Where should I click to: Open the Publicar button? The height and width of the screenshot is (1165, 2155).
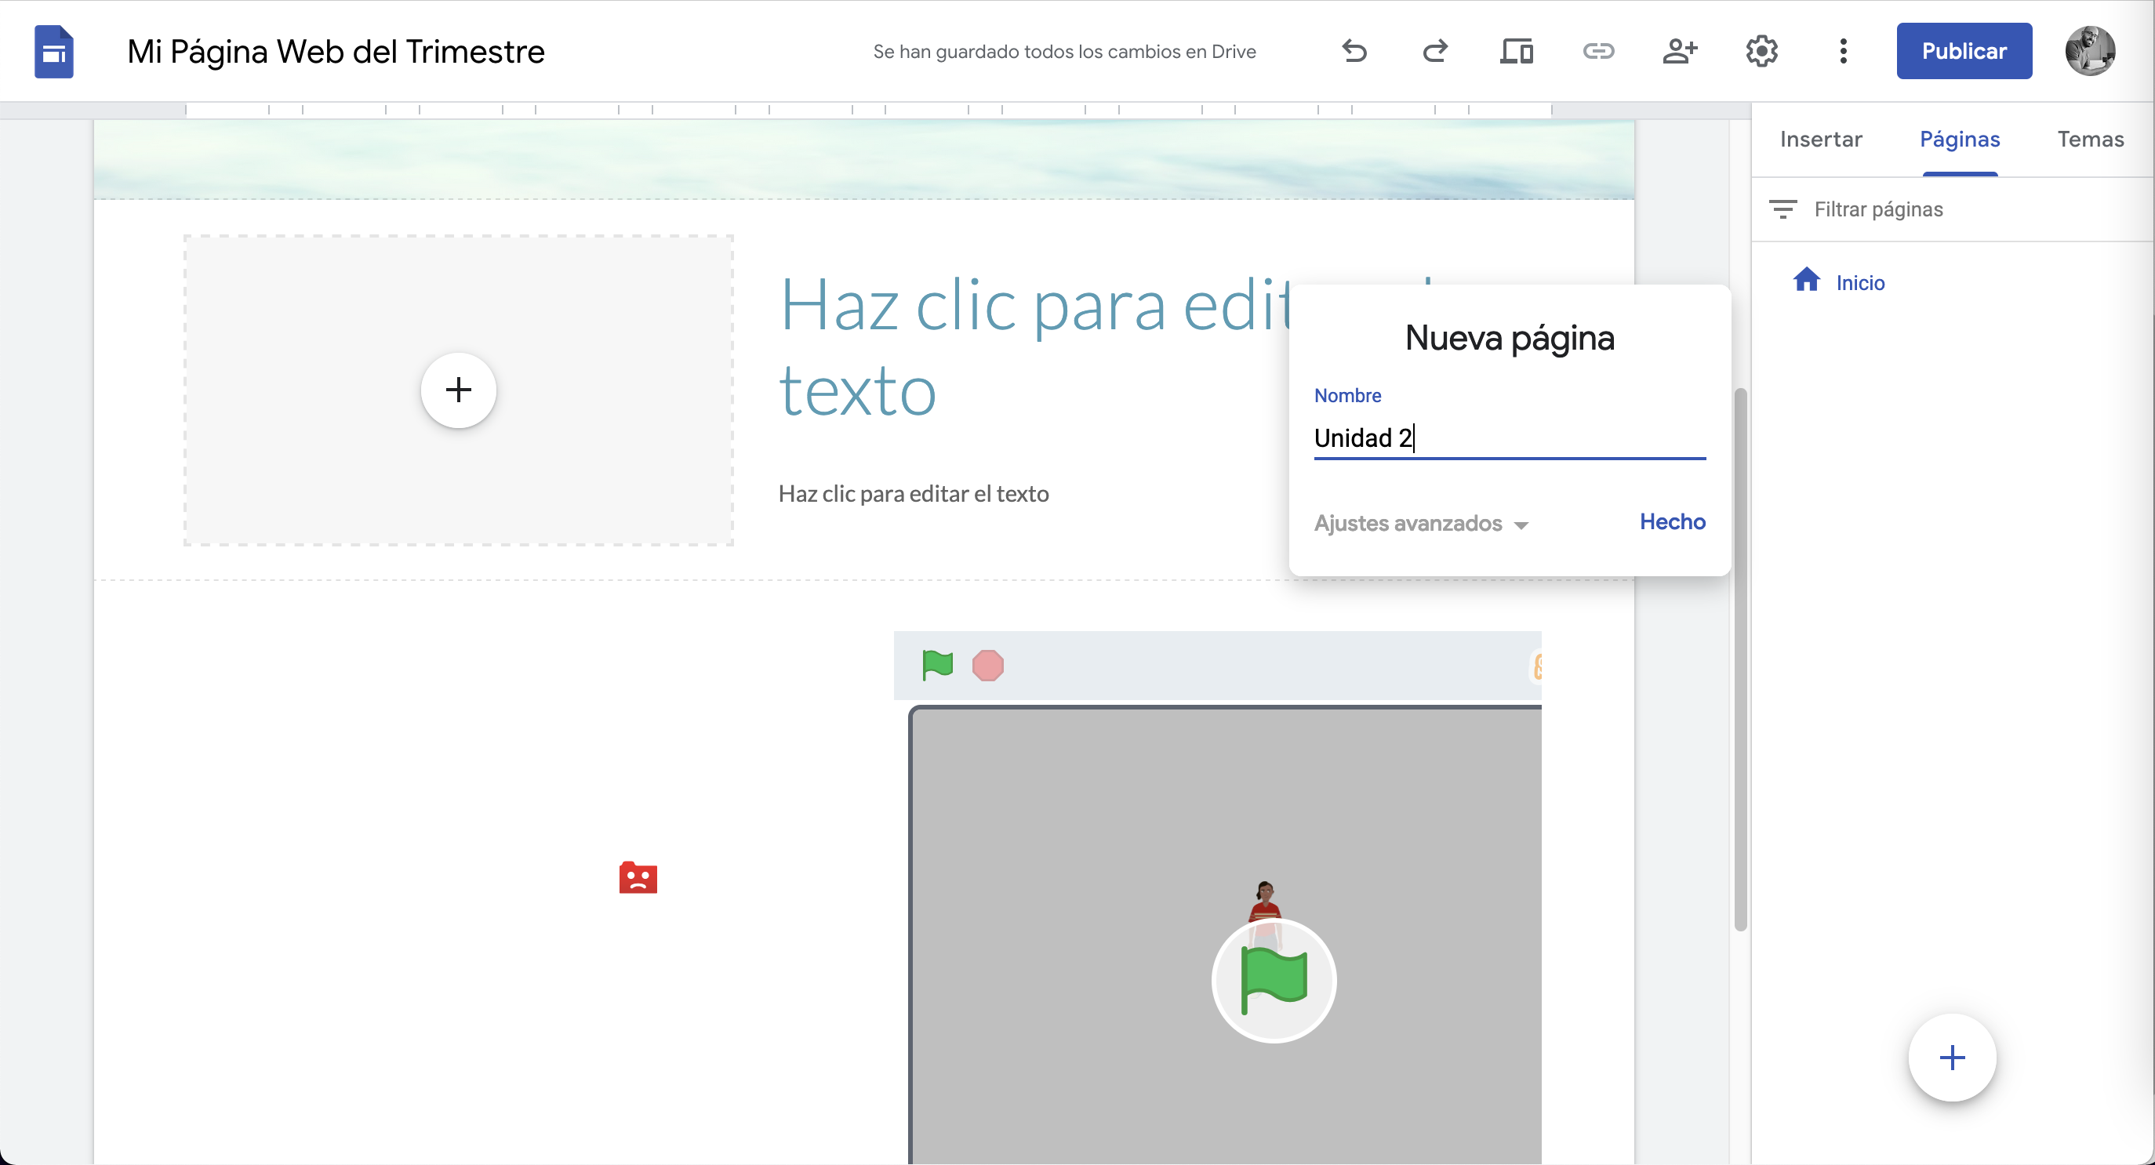coord(1964,51)
